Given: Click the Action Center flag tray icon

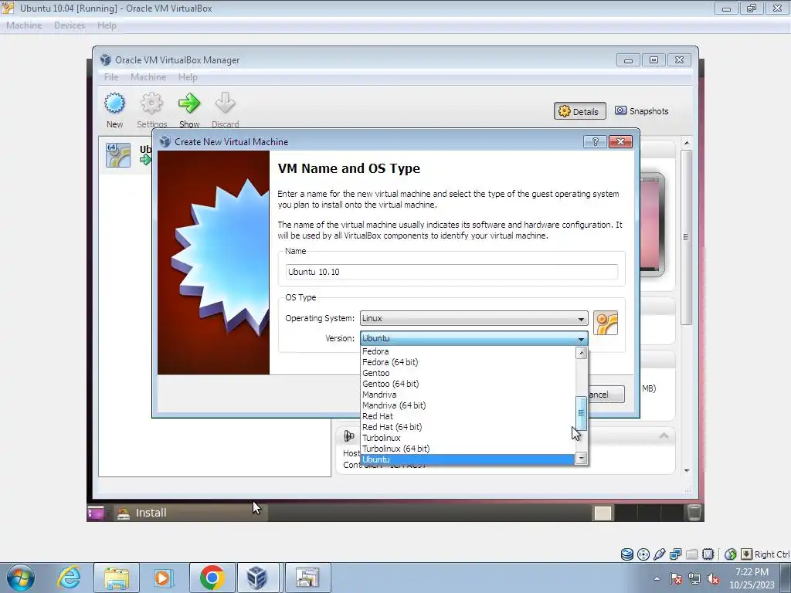Looking at the screenshot, I should 676,579.
